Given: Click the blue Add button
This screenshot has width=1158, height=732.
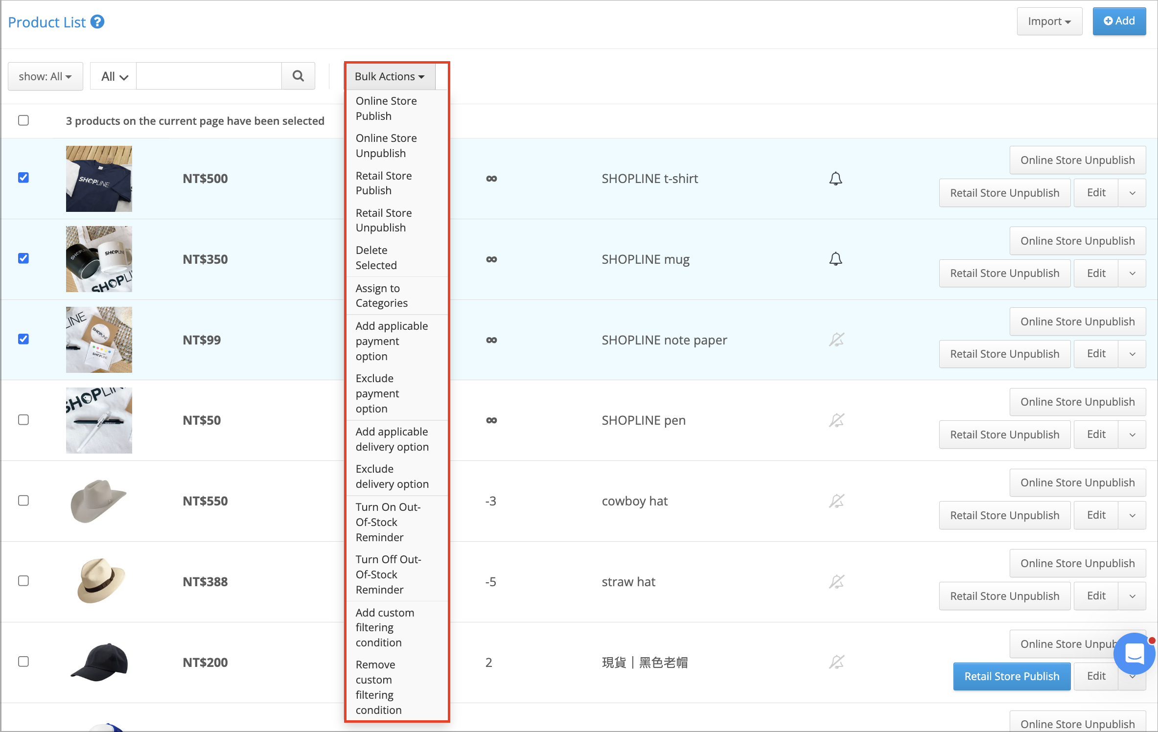Looking at the screenshot, I should point(1119,21).
